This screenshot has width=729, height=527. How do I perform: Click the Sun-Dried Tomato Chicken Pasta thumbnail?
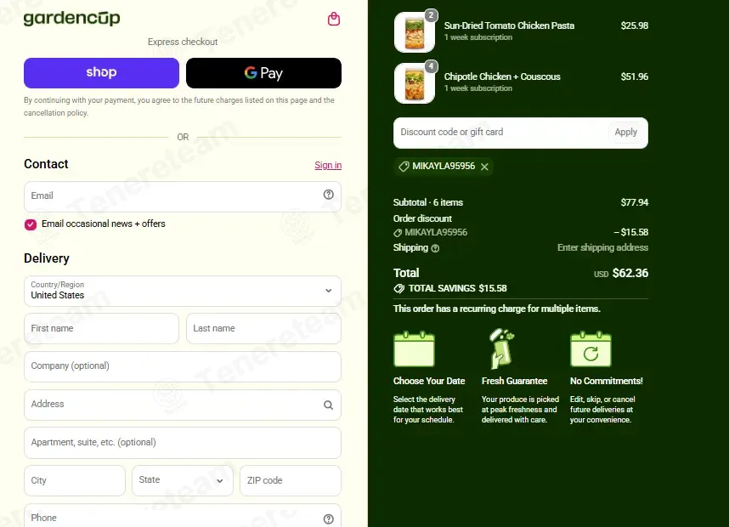pyautogui.click(x=415, y=32)
